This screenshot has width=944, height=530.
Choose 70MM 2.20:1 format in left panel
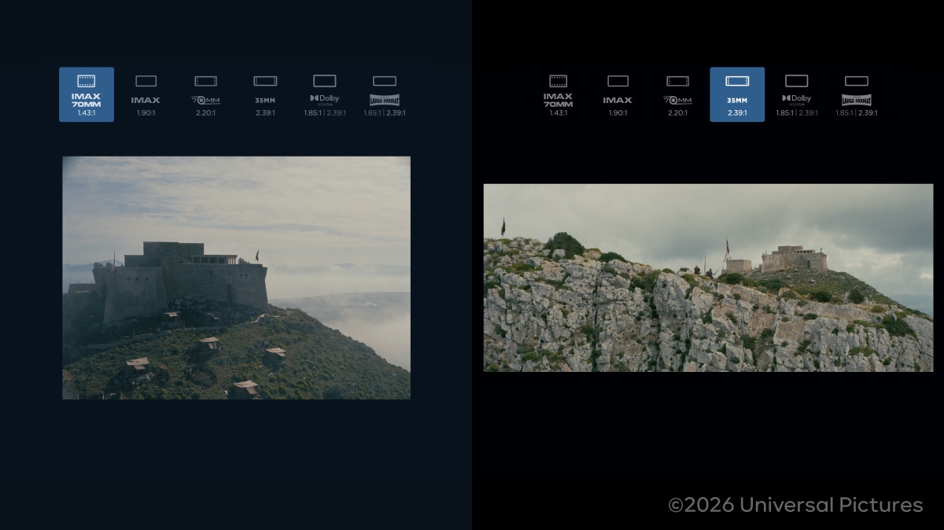pos(205,94)
